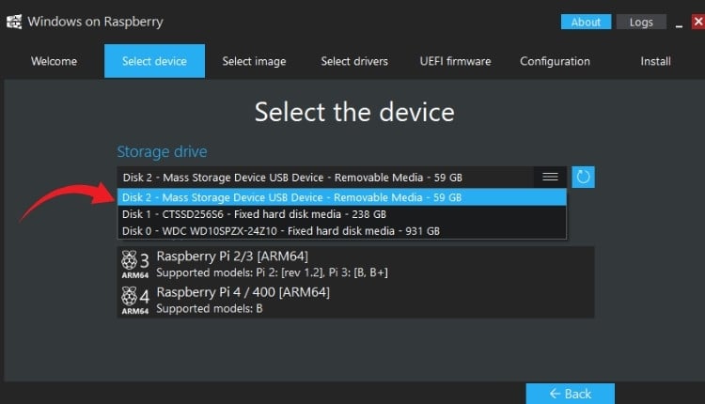The height and width of the screenshot is (404, 705).
Task: Minimize the Windows on Raspberry window
Action: click(x=679, y=23)
